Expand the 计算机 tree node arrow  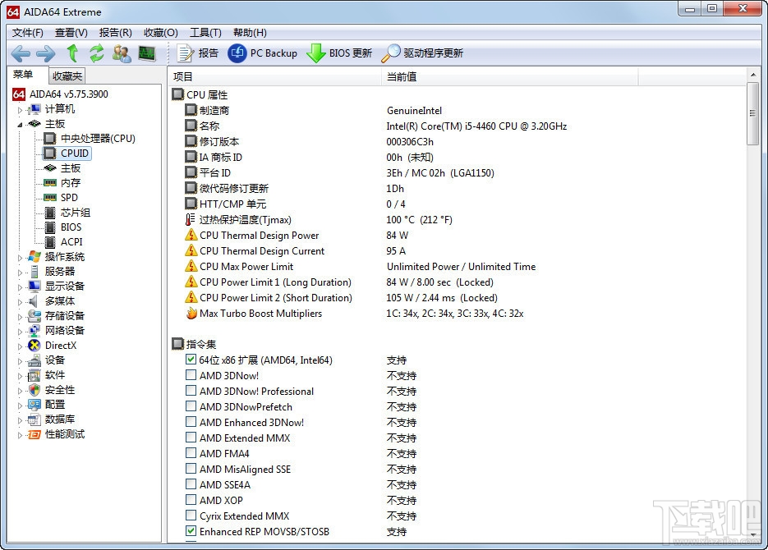[x=20, y=110]
